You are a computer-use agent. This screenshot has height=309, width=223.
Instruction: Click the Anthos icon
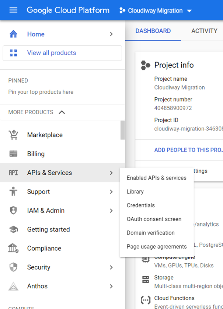tap(13, 286)
